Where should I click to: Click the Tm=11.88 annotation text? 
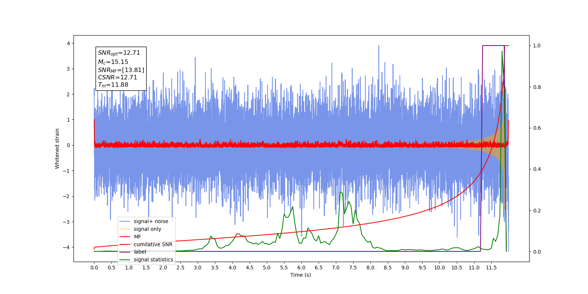[x=113, y=85]
